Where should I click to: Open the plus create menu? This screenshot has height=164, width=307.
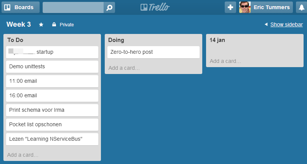pyautogui.click(x=230, y=7)
